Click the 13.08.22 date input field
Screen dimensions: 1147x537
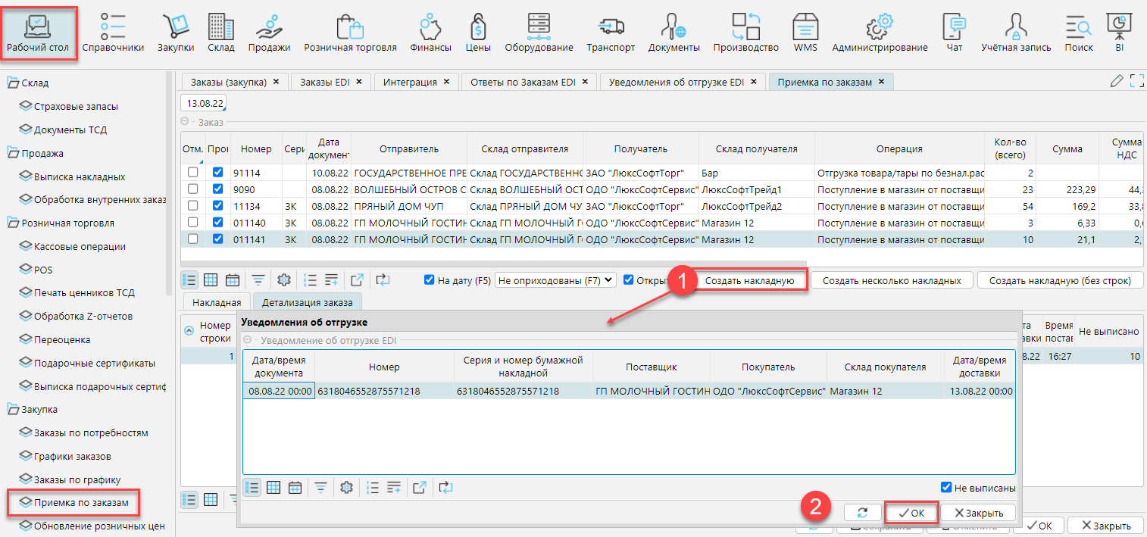202,102
